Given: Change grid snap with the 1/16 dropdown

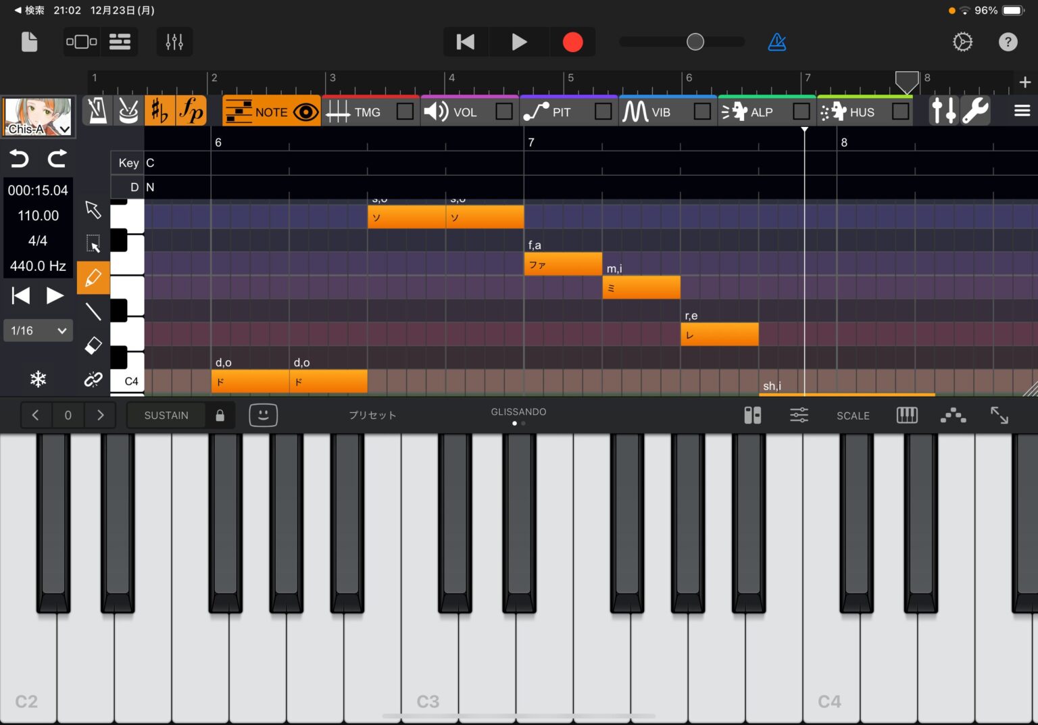Looking at the screenshot, I should (x=38, y=330).
